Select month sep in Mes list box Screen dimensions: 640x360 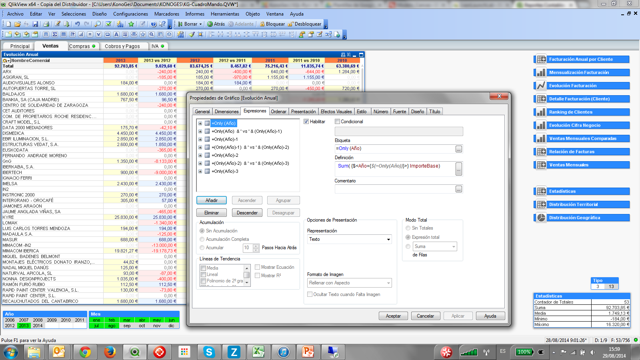(x=127, y=326)
